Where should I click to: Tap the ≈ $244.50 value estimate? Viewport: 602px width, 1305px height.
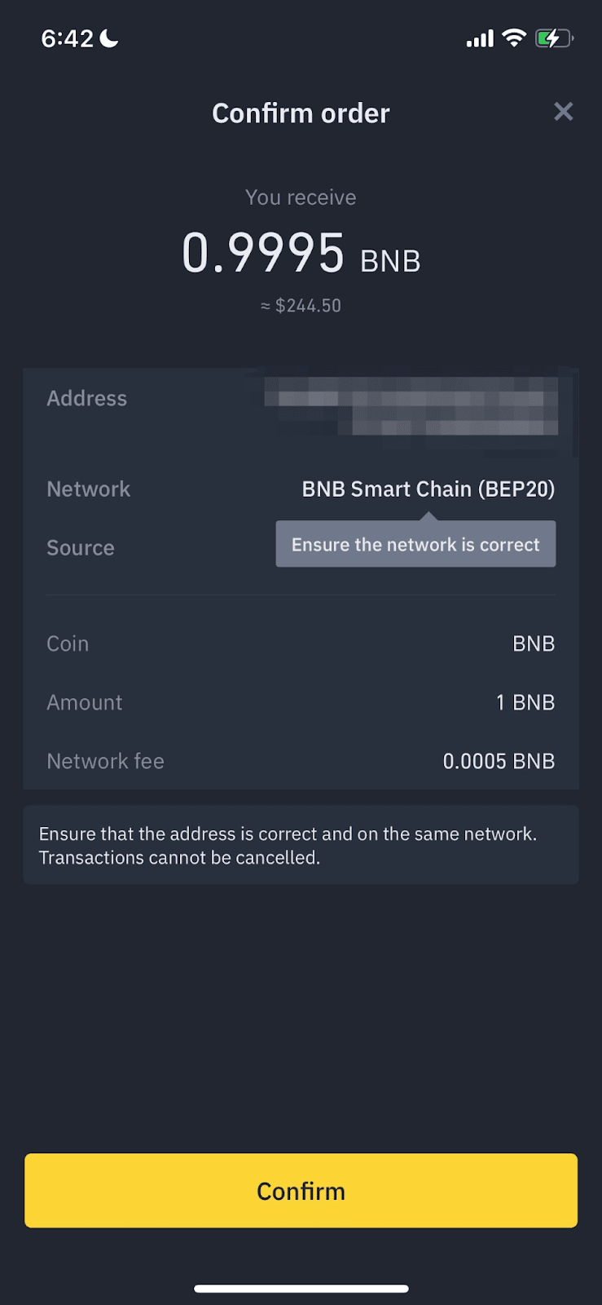(301, 306)
